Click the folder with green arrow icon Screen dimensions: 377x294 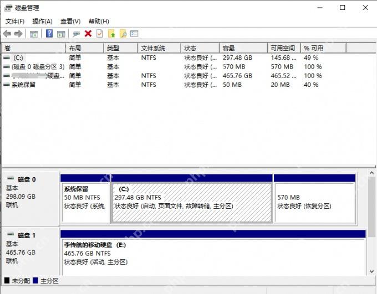pyautogui.click(x=111, y=33)
